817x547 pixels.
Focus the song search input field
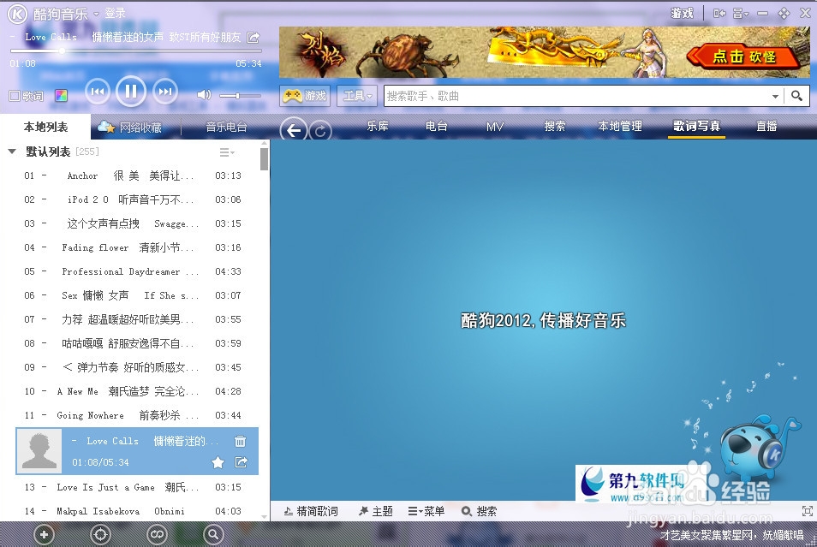tap(577, 96)
